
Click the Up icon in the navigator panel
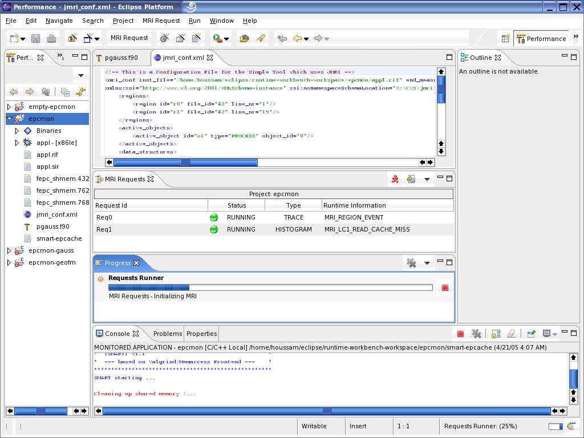tap(46, 92)
